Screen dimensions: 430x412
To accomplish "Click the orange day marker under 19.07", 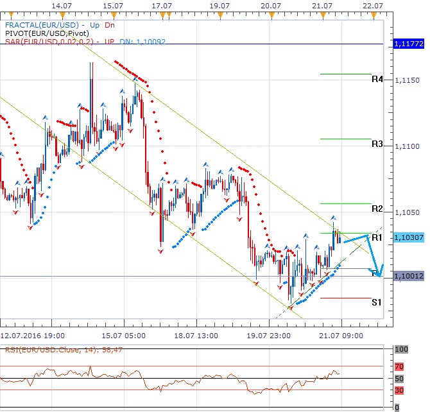I will point(220,13).
